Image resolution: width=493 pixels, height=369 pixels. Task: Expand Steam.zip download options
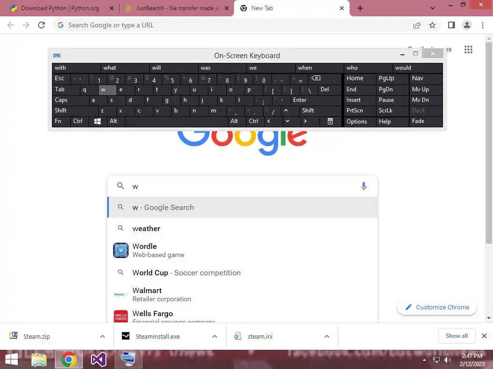tap(103, 336)
